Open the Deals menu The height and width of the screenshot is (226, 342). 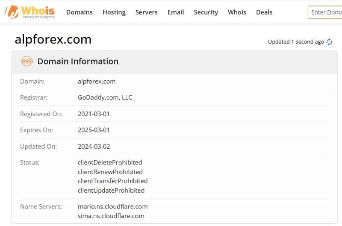coord(264,12)
